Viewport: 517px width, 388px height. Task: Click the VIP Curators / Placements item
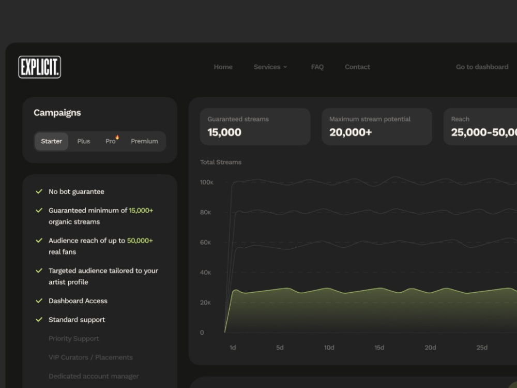pos(90,357)
